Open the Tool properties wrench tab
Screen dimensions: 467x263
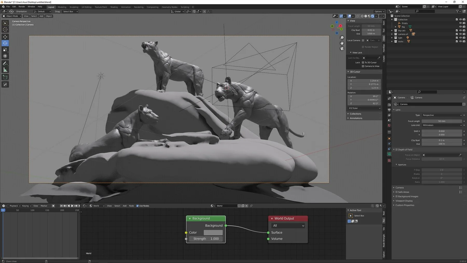(389, 98)
